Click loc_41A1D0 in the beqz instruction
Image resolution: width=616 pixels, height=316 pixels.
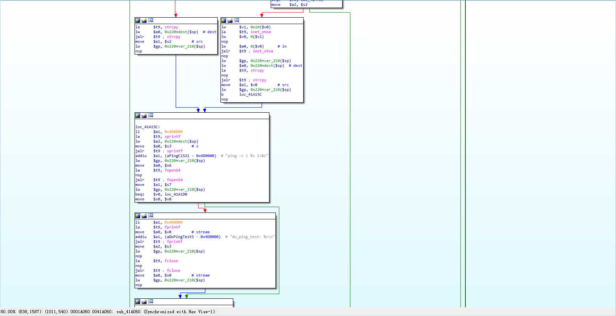pos(175,194)
